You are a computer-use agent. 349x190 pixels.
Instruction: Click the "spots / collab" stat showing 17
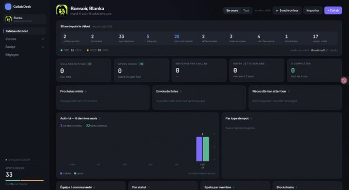(x=324, y=39)
